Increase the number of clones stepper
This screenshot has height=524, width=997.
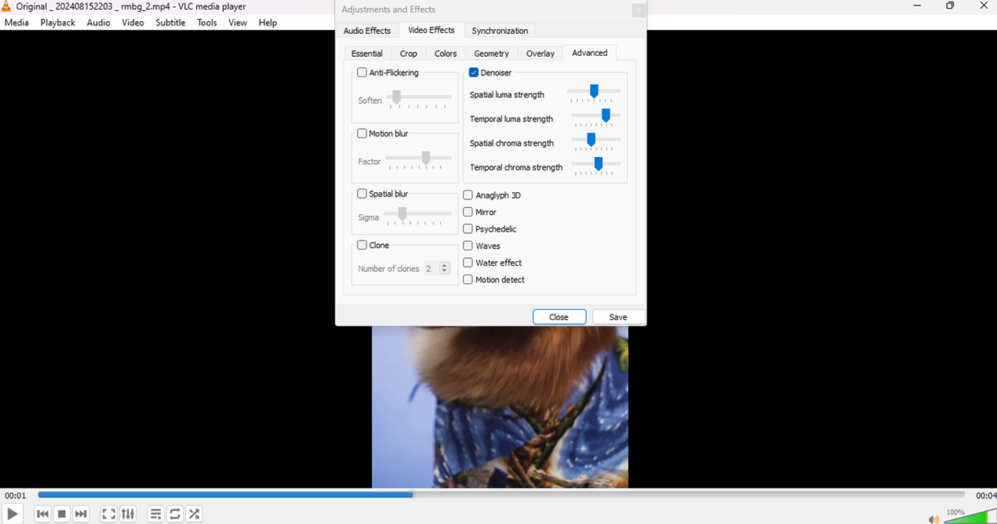(x=445, y=265)
